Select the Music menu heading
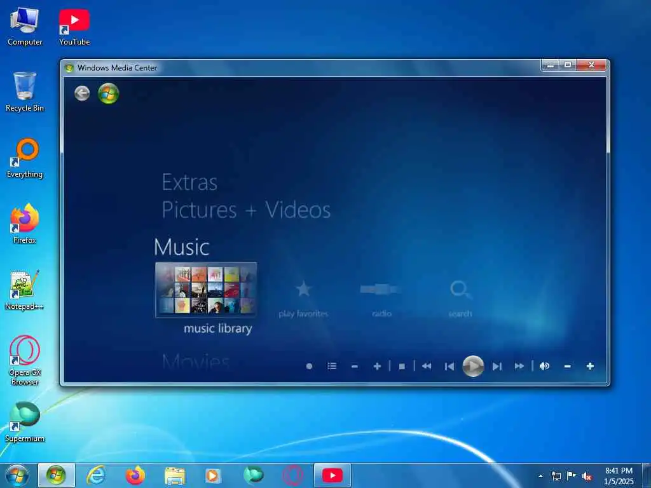 point(181,247)
